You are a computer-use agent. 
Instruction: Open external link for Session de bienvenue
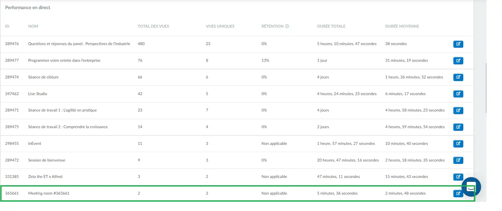click(458, 160)
